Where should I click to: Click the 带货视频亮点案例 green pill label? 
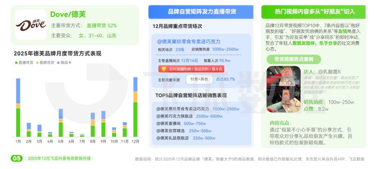click(x=294, y=59)
